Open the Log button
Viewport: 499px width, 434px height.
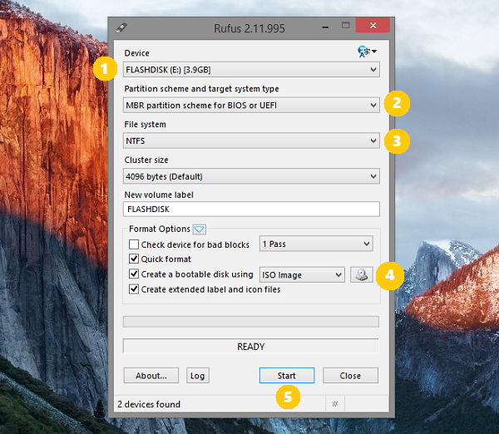[x=198, y=376]
